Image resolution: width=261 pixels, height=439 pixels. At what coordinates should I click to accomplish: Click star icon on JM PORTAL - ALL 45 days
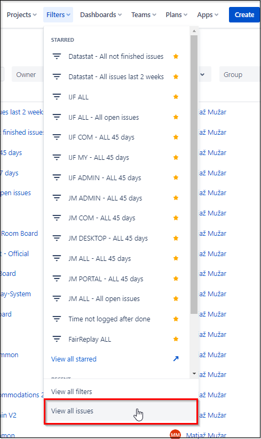(176, 279)
